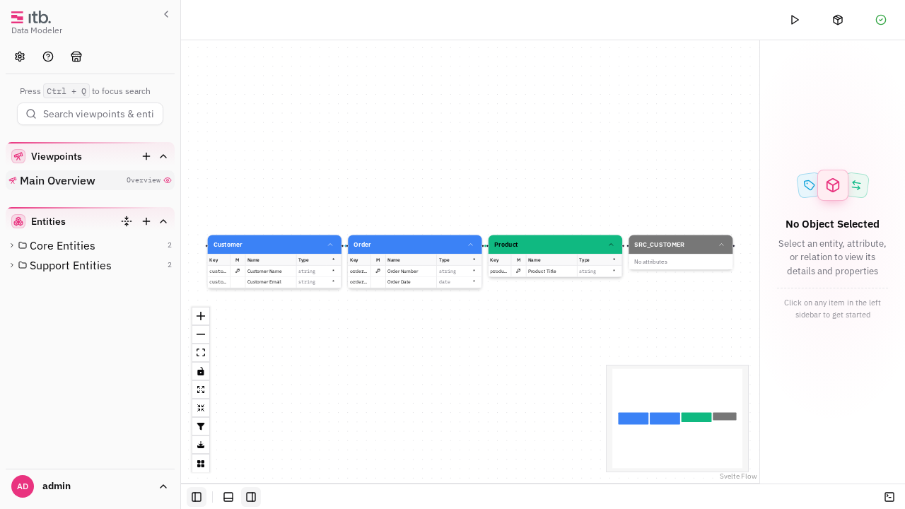Image resolution: width=905 pixels, height=509 pixels.
Task: Click the Customer Name attribute row
Action: click(274, 271)
